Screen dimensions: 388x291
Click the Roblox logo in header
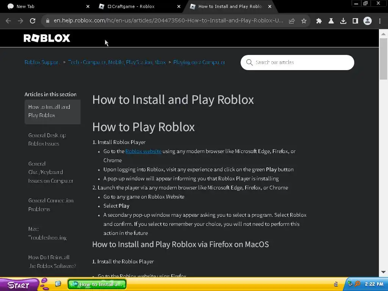point(47,38)
